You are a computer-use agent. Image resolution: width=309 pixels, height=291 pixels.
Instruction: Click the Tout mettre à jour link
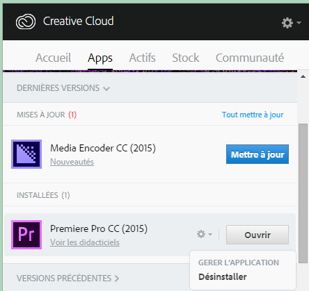tap(253, 115)
